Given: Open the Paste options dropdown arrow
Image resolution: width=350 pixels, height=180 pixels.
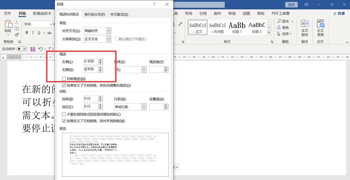Looking at the screenshot, I should click(8, 35).
